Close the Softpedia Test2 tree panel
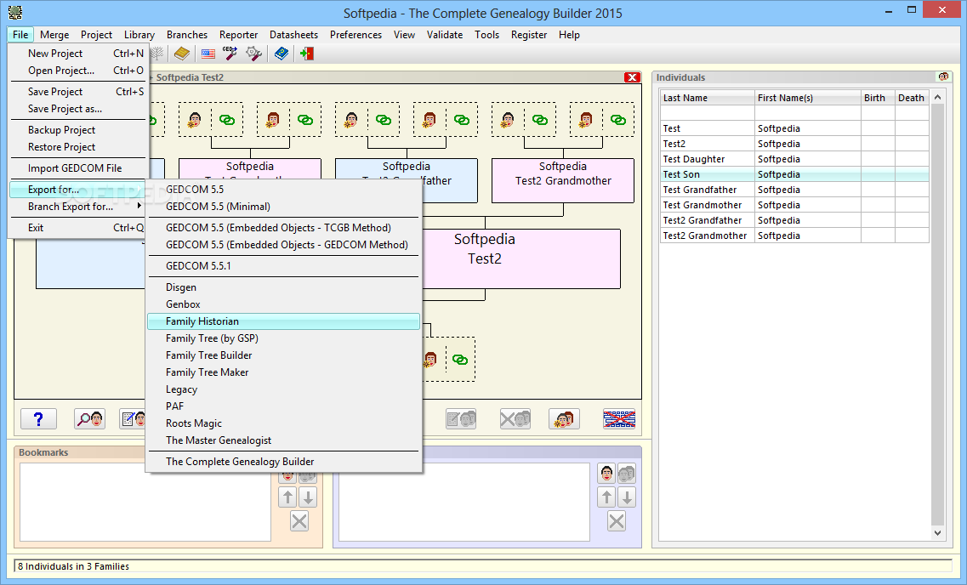The width and height of the screenshot is (967, 585). tap(632, 77)
